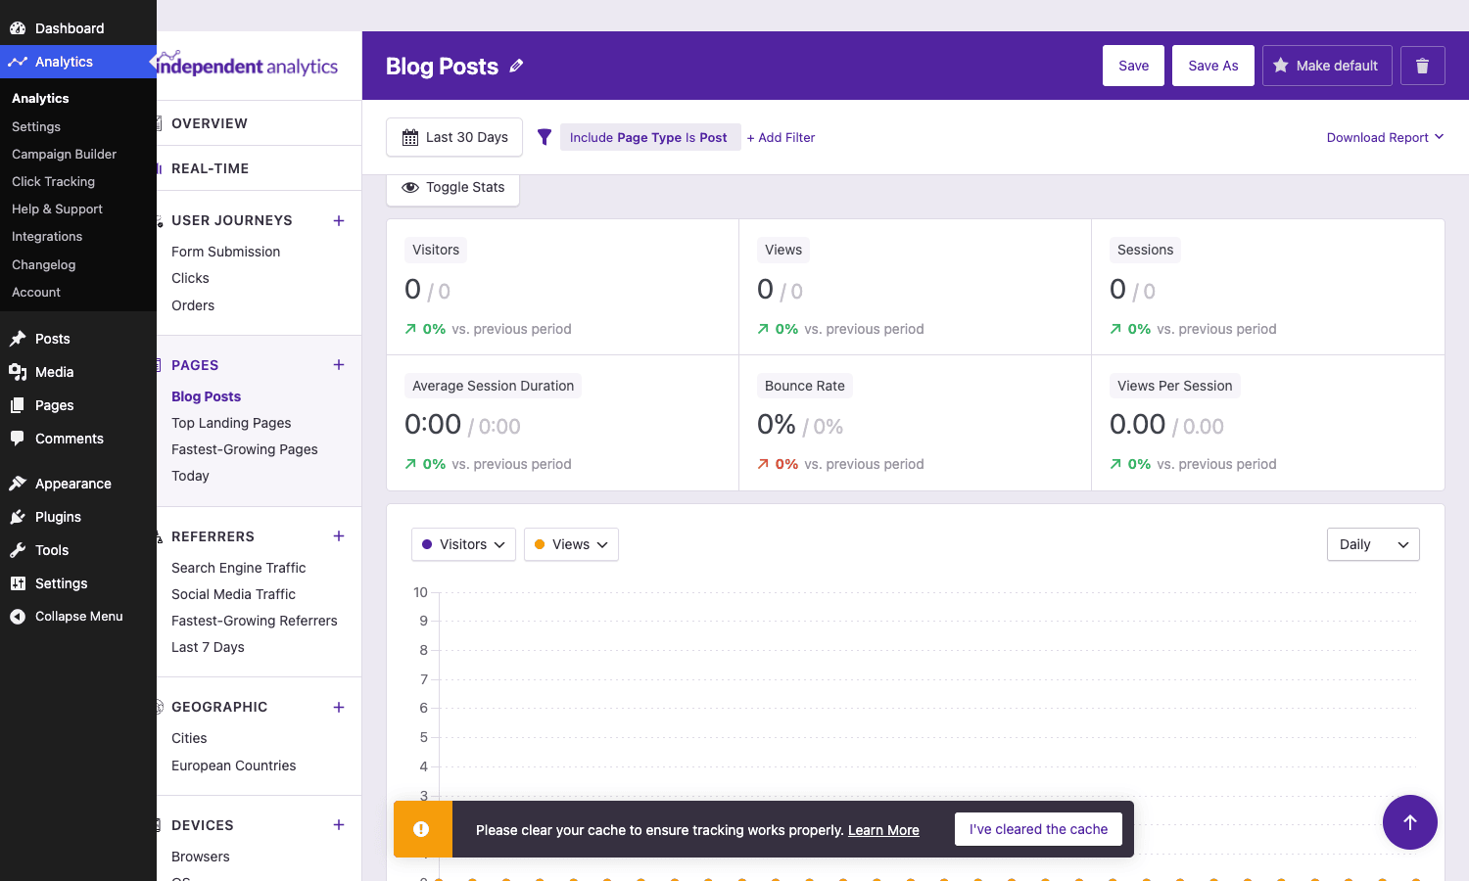This screenshot has width=1469, height=881.
Task: Click the Tools wrench icon
Action: pyautogui.click(x=18, y=550)
